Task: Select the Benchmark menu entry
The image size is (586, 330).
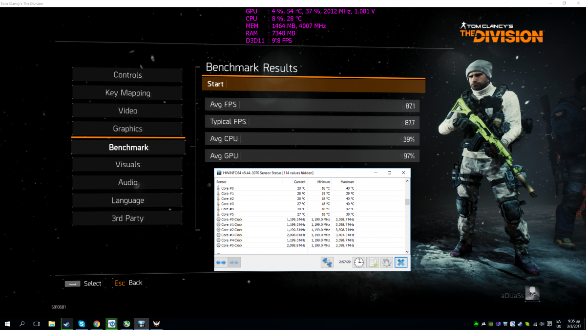Action: pyautogui.click(x=128, y=147)
